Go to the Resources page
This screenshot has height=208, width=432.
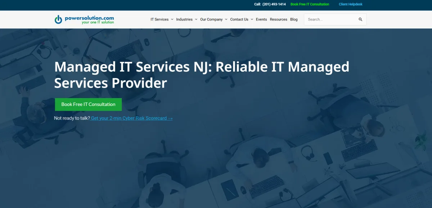(x=279, y=19)
